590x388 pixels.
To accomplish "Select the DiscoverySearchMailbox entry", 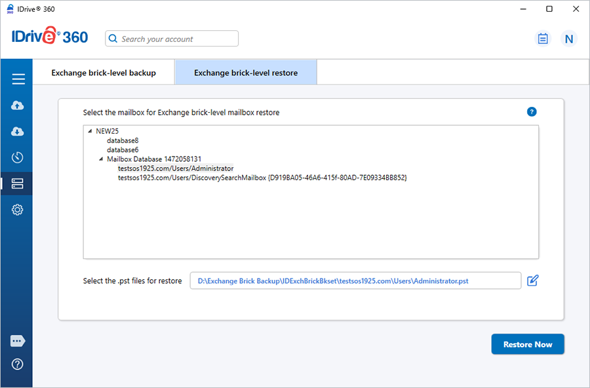I will click(x=262, y=178).
